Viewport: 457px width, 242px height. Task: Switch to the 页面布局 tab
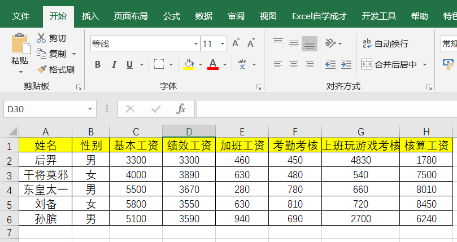coord(131,16)
